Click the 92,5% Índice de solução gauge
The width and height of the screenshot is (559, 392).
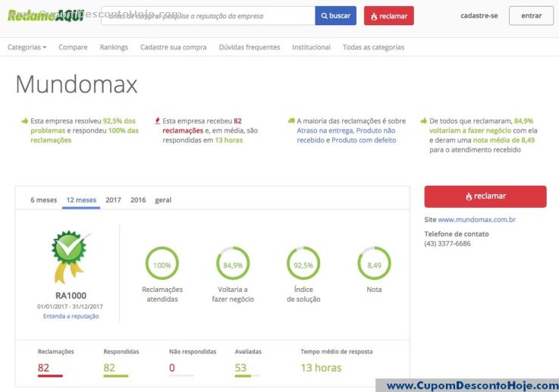pos(303,264)
